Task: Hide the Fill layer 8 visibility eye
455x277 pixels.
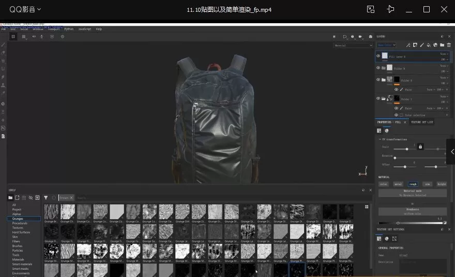Action: 378,56
